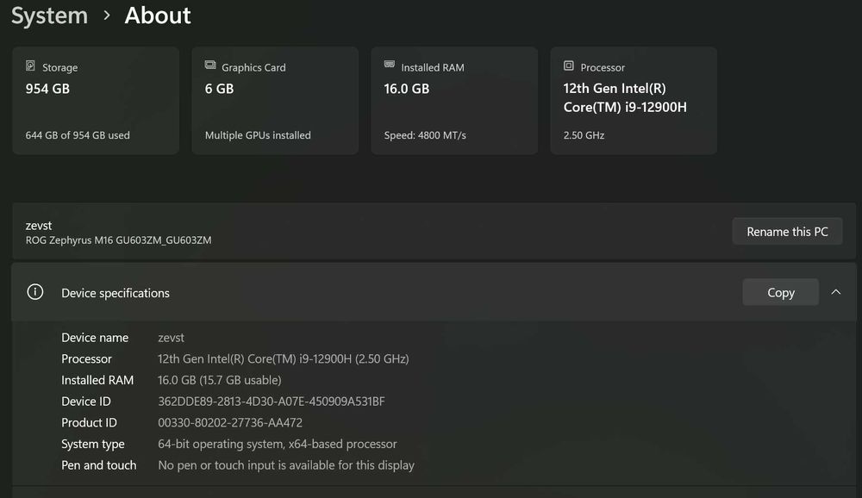Click the Installed RAM chip icon
862x498 pixels.
pos(390,66)
